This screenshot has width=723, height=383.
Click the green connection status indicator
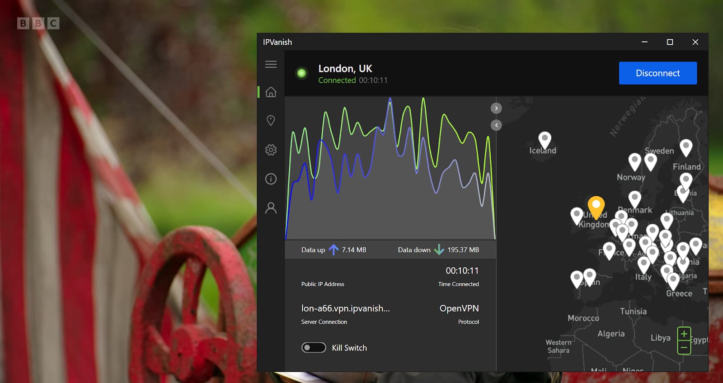(x=301, y=73)
